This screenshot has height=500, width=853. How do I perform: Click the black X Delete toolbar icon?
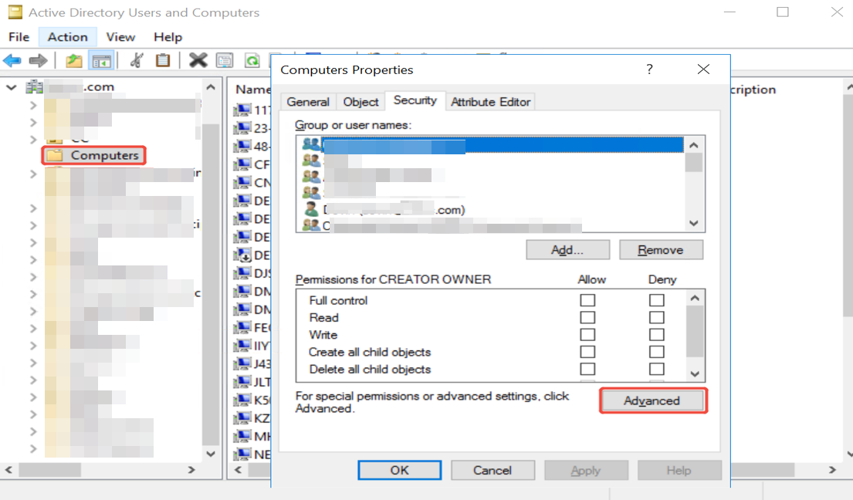[198, 59]
